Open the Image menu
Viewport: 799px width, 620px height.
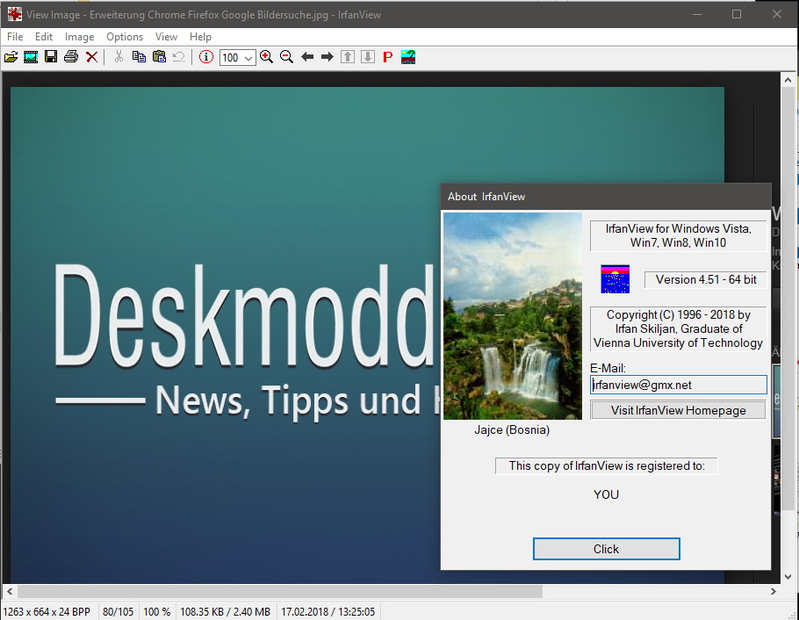[x=80, y=37]
